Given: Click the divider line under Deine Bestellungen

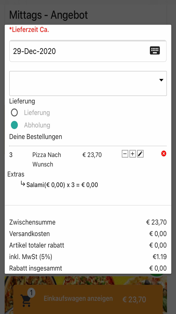Looking at the screenshot, I should point(88,145).
